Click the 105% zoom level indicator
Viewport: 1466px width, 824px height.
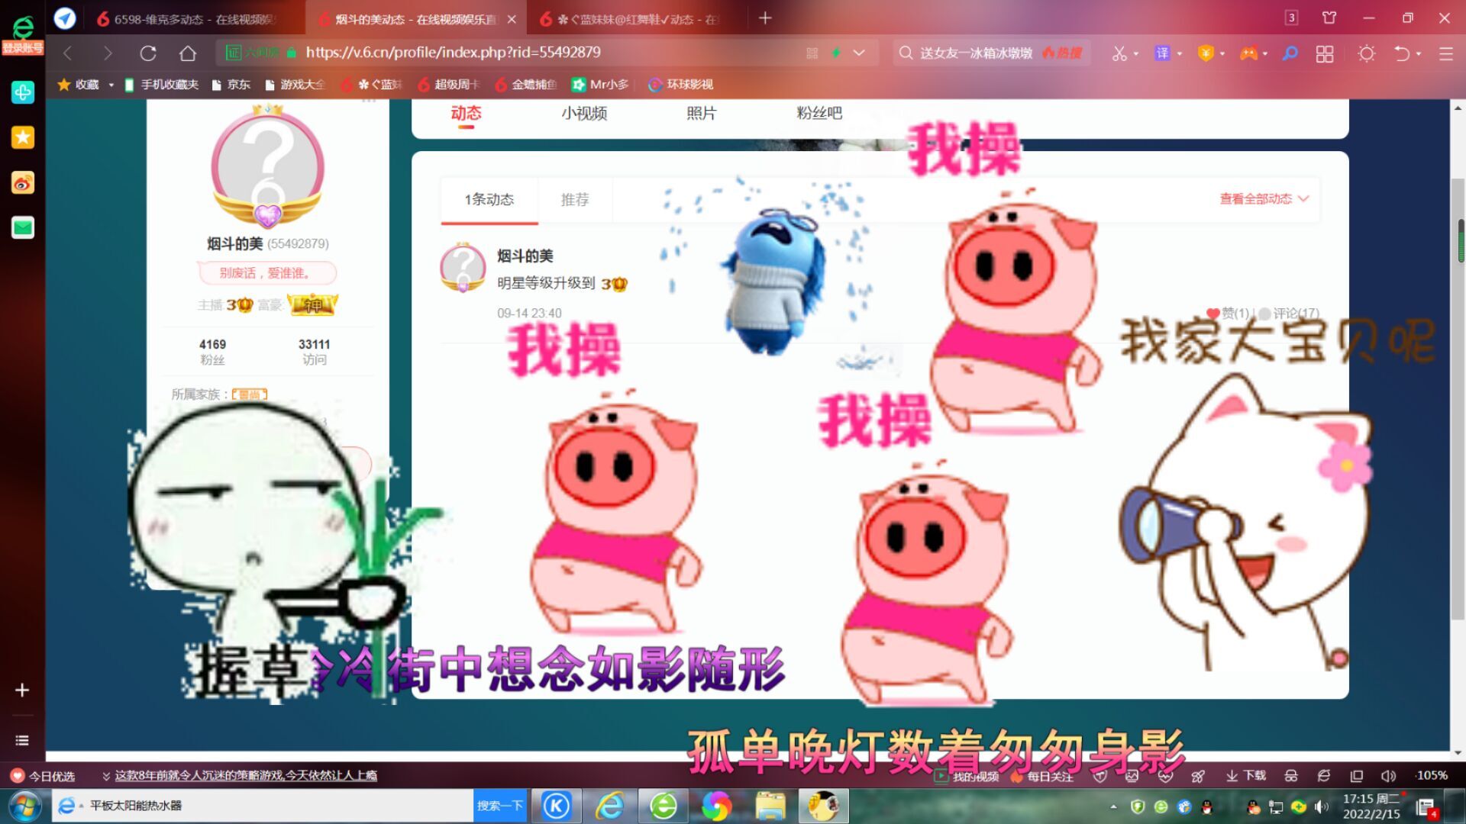click(1432, 776)
